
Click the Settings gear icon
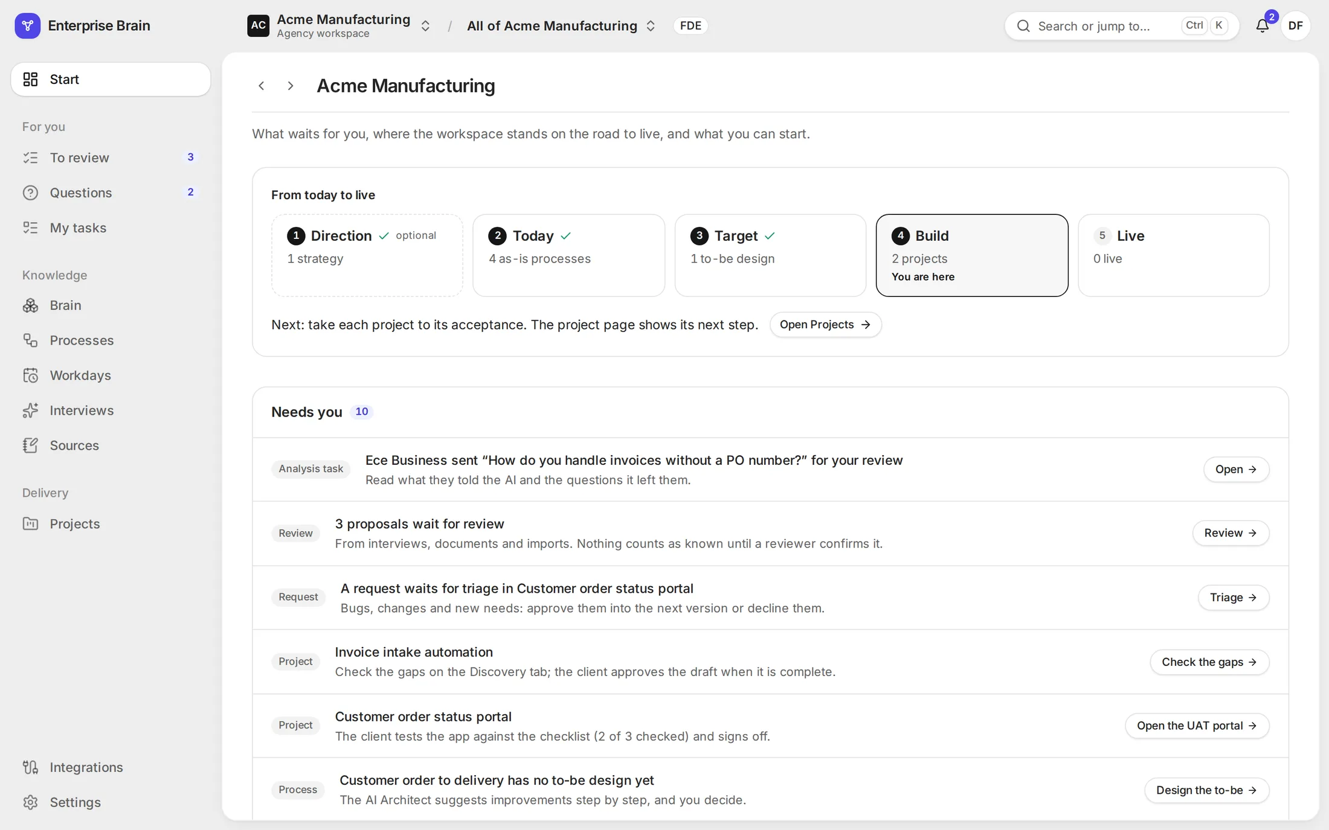(x=30, y=802)
